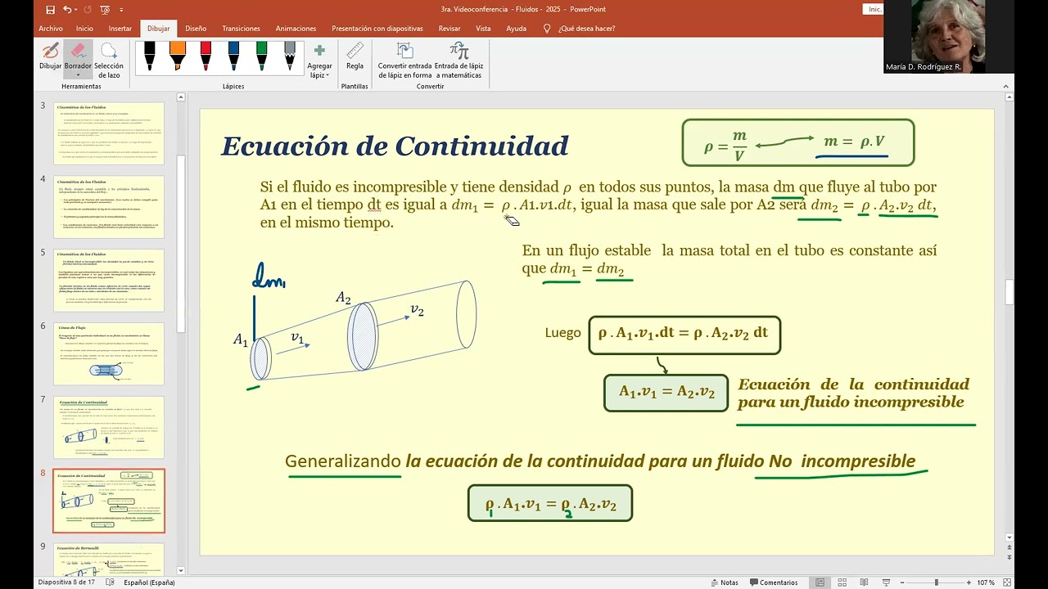Open Presentación con diapositivas tab

click(x=377, y=29)
